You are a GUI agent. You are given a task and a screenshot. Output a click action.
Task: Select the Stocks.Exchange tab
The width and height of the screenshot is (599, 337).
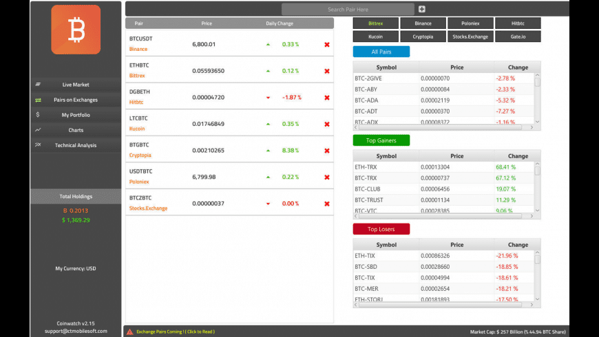470,36
